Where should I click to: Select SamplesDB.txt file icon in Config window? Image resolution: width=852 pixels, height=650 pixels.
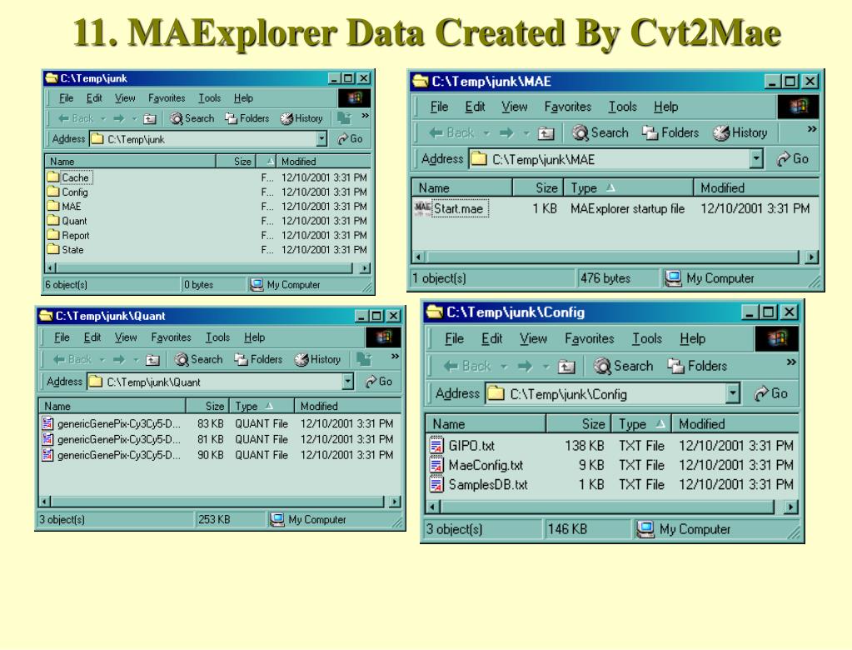click(436, 484)
